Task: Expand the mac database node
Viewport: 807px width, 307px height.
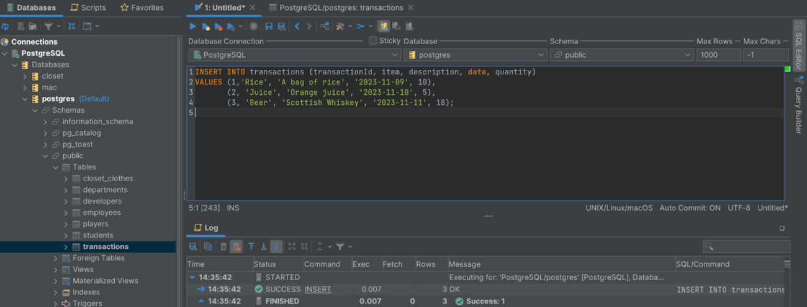Action: pos(25,87)
